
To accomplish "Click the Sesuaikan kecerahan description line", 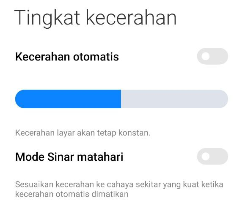I will (x=119, y=184).
